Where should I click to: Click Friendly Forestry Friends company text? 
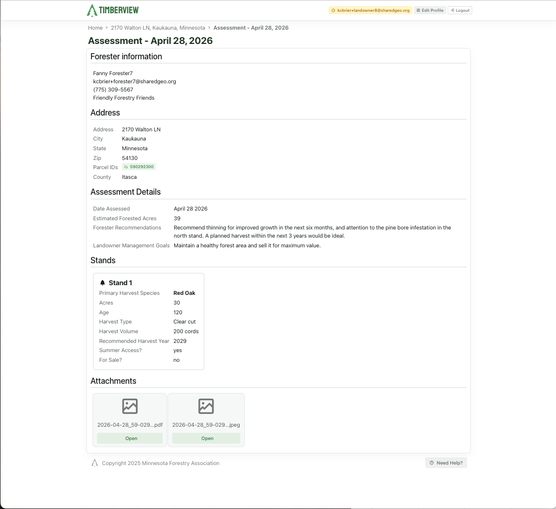click(x=124, y=98)
